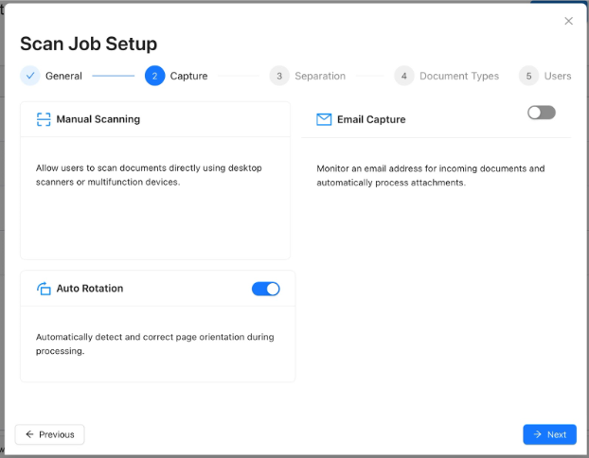Image resolution: width=589 pixels, height=458 pixels.
Task: Click the Next button
Action: coord(549,434)
